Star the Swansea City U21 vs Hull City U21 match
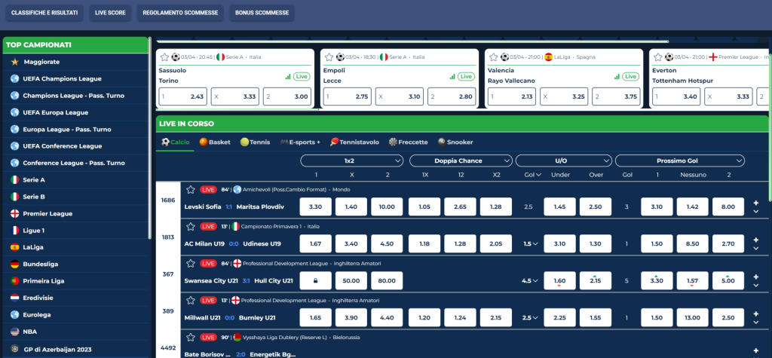The height and width of the screenshot is (358, 772). [x=191, y=264]
